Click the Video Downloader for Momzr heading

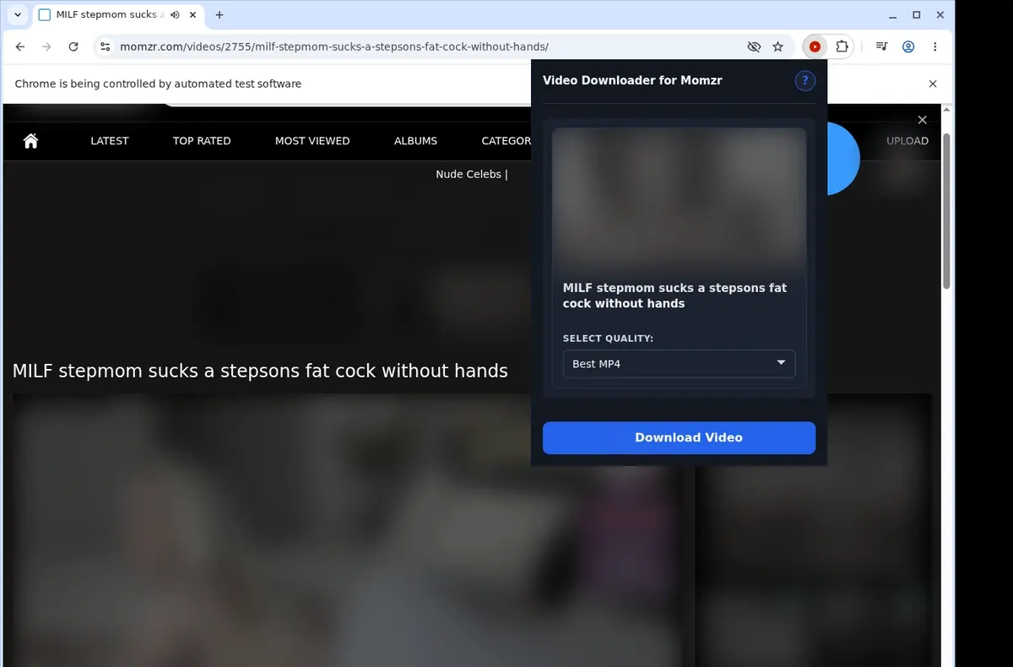click(632, 80)
